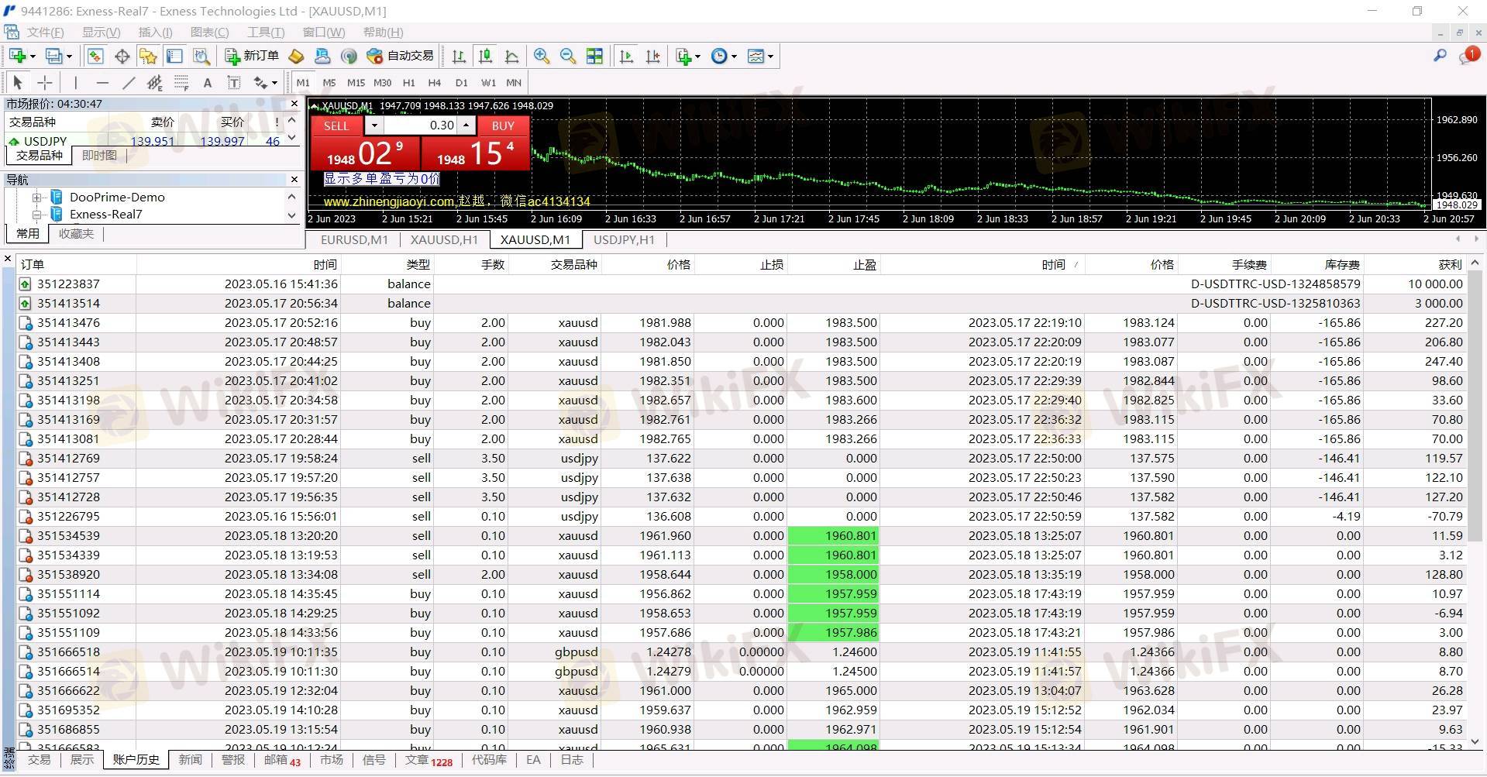Select the crosshair tool

pyautogui.click(x=45, y=82)
